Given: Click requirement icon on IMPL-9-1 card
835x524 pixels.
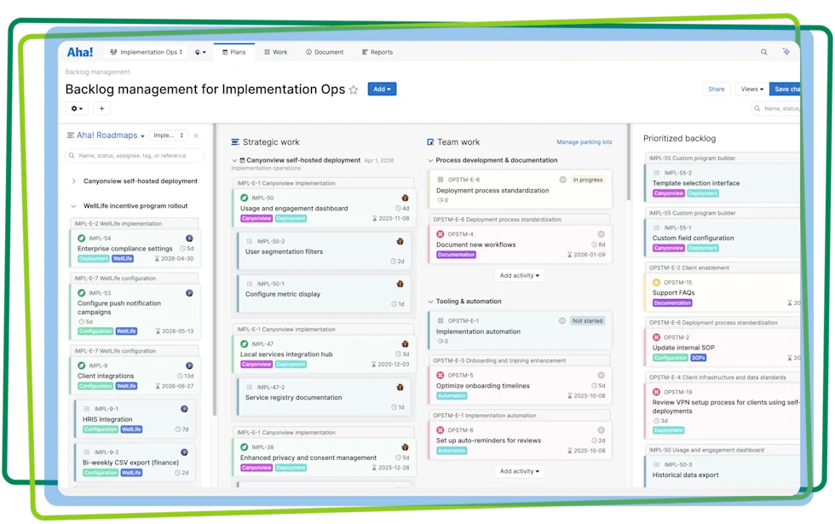Looking at the screenshot, I should (87, 409).
